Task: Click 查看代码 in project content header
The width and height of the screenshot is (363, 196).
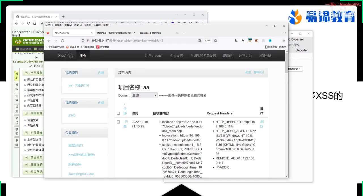Action: pos(259,73)
